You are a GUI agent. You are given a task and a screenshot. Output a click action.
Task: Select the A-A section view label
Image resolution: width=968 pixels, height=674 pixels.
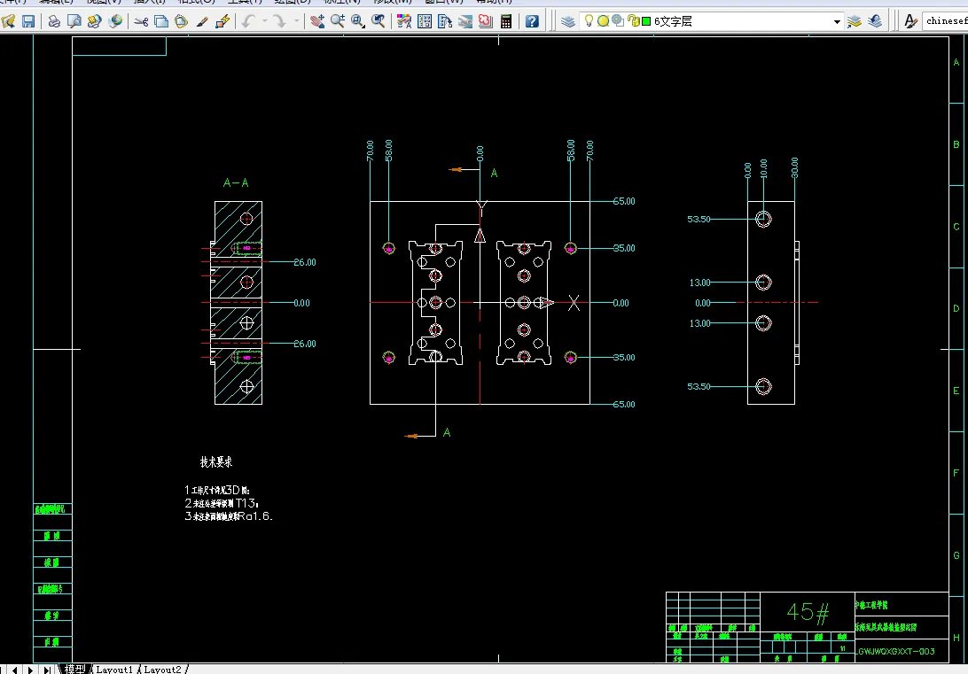click(x=236, y=182)
